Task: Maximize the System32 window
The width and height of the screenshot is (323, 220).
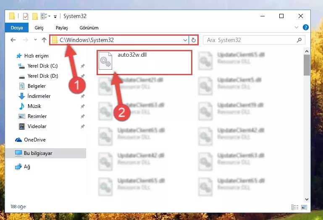Action: [x=281, y=16]
